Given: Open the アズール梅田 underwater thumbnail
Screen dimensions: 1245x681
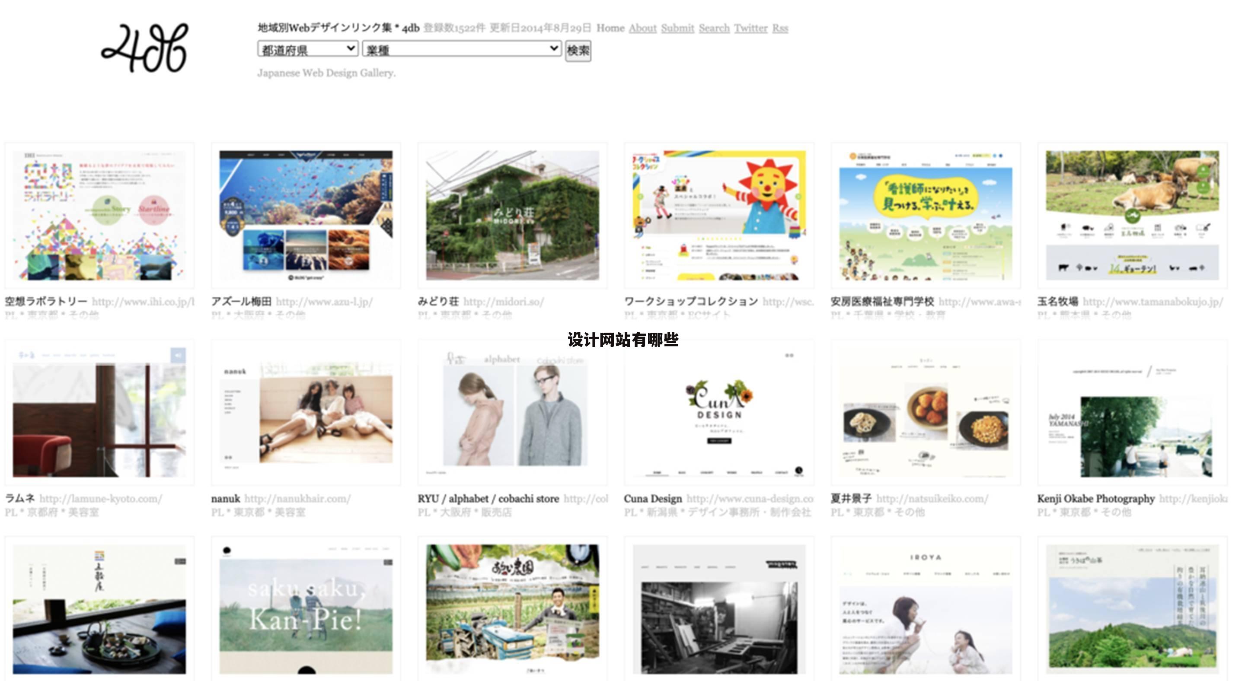Looking at the screenshot, I should [x=306, y=216].
